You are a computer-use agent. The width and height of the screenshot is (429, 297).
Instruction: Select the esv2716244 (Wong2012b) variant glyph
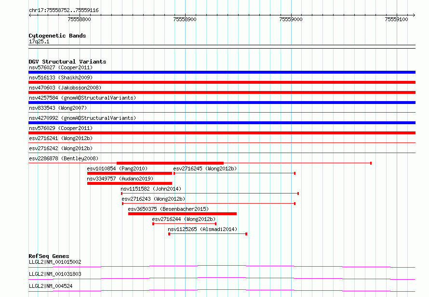pos(185,224)
